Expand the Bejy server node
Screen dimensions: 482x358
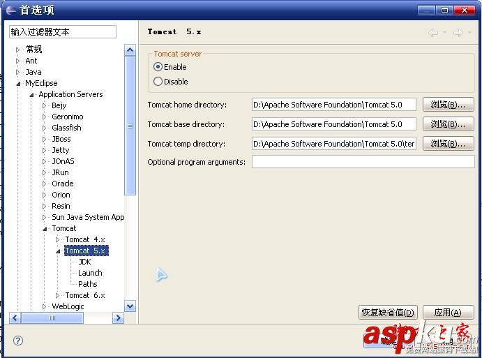[x=44, y=106]
